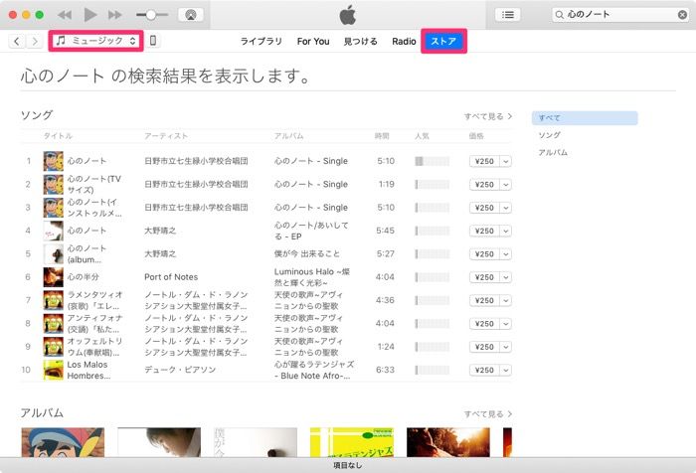This screenshot has height=473, width=696.
Task: Click the search field containing 心のノート
Action: [620, 15]
